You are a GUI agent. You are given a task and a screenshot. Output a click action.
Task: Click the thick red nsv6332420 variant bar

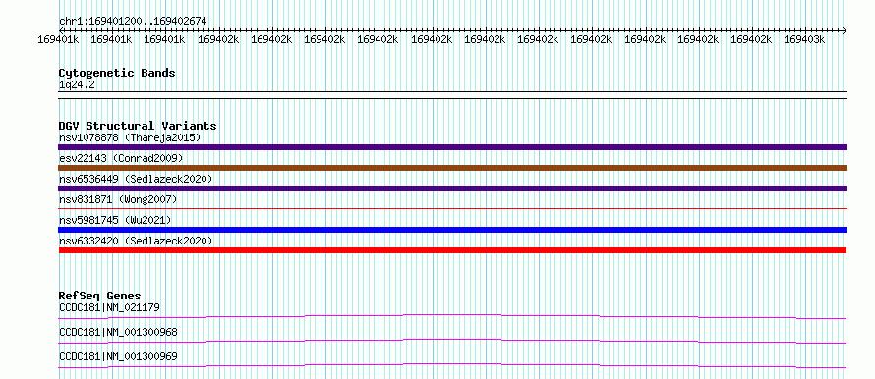coord(452,250)
